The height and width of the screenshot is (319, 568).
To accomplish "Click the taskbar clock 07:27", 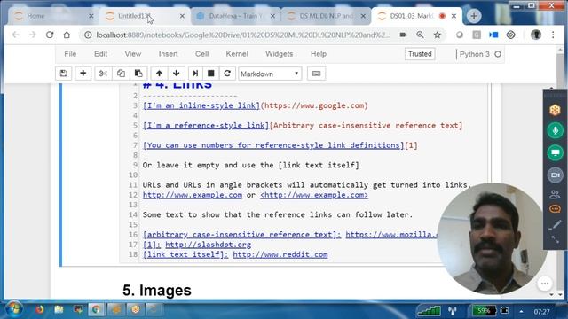I will (x=541, y=311).
